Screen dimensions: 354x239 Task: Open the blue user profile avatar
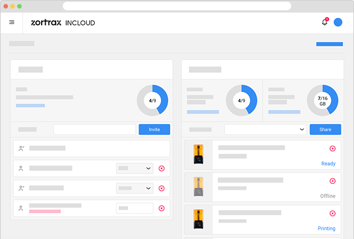click(338, 23)
